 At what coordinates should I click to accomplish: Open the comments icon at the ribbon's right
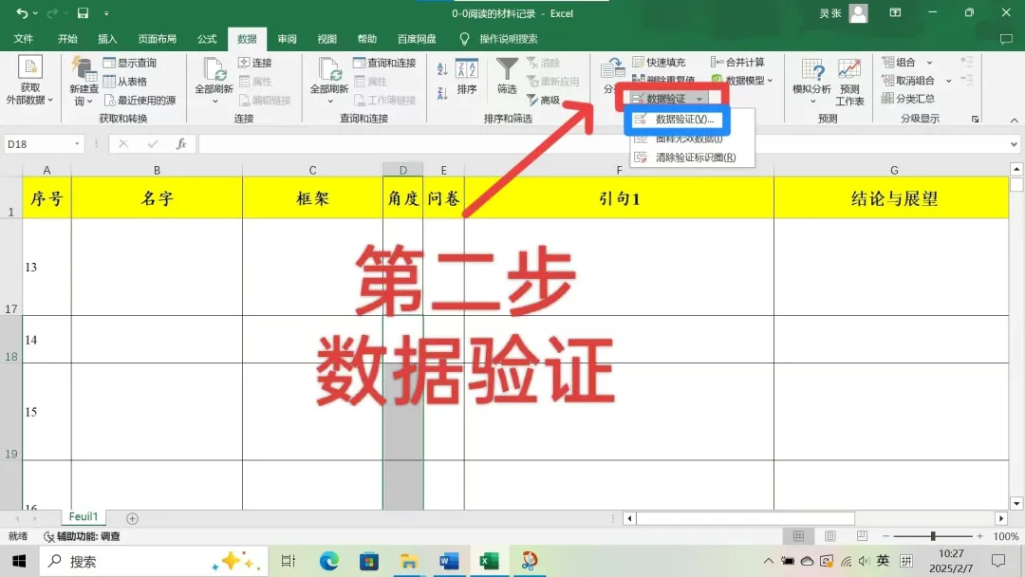pos(1006,39)
